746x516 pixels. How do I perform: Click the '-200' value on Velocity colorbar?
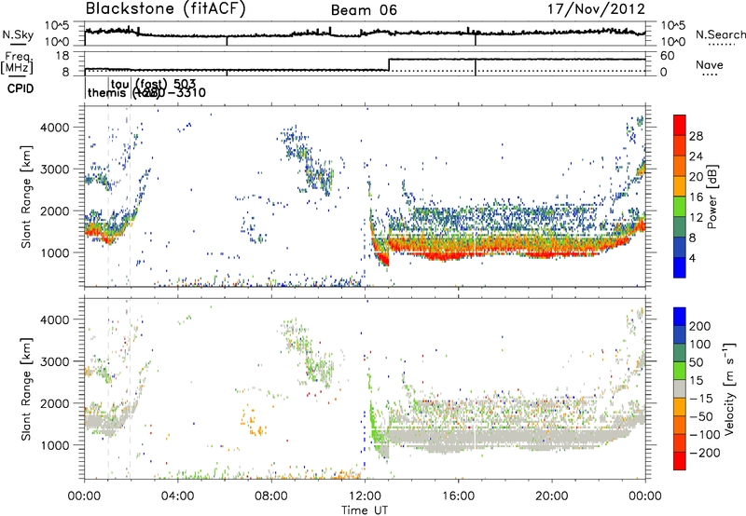pos(704,453)
